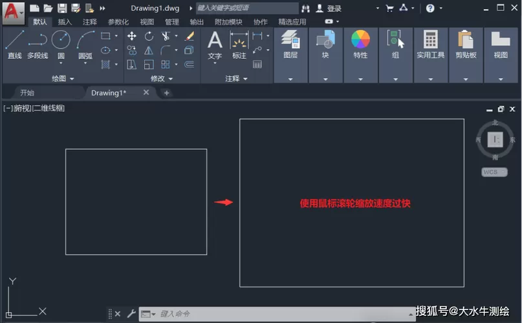Switch to the 管理 ribbon tab

172,22
